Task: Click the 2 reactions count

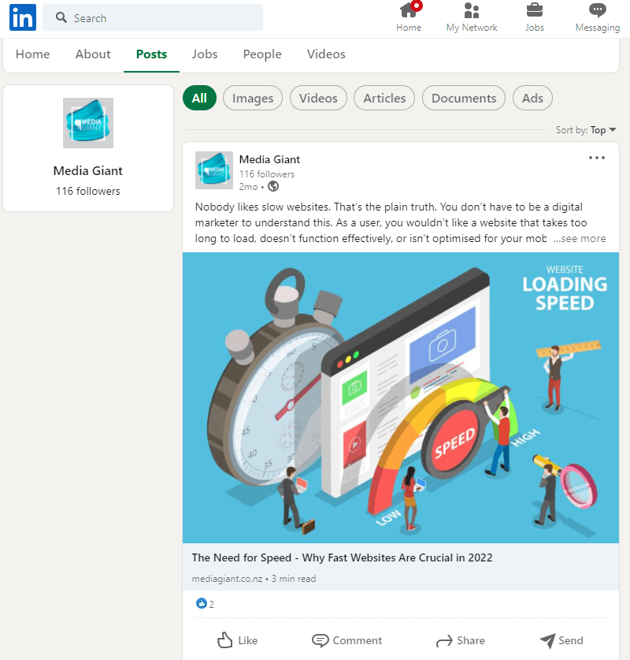Action: tap(211, 605)
